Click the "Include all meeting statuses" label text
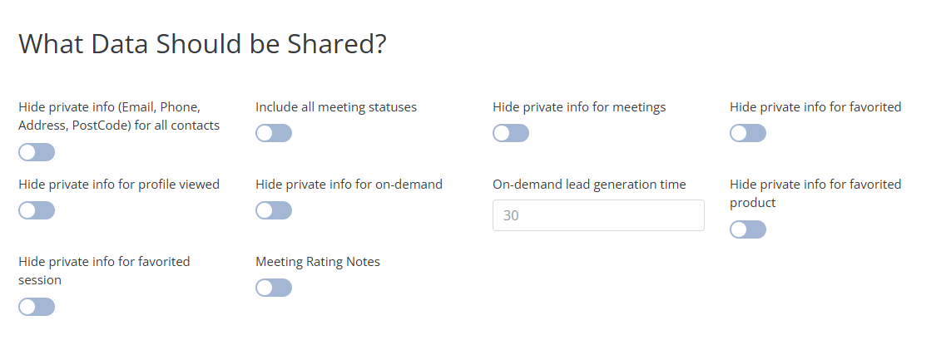The height and width of the screenshot is (350, 951). coord(336,107)
